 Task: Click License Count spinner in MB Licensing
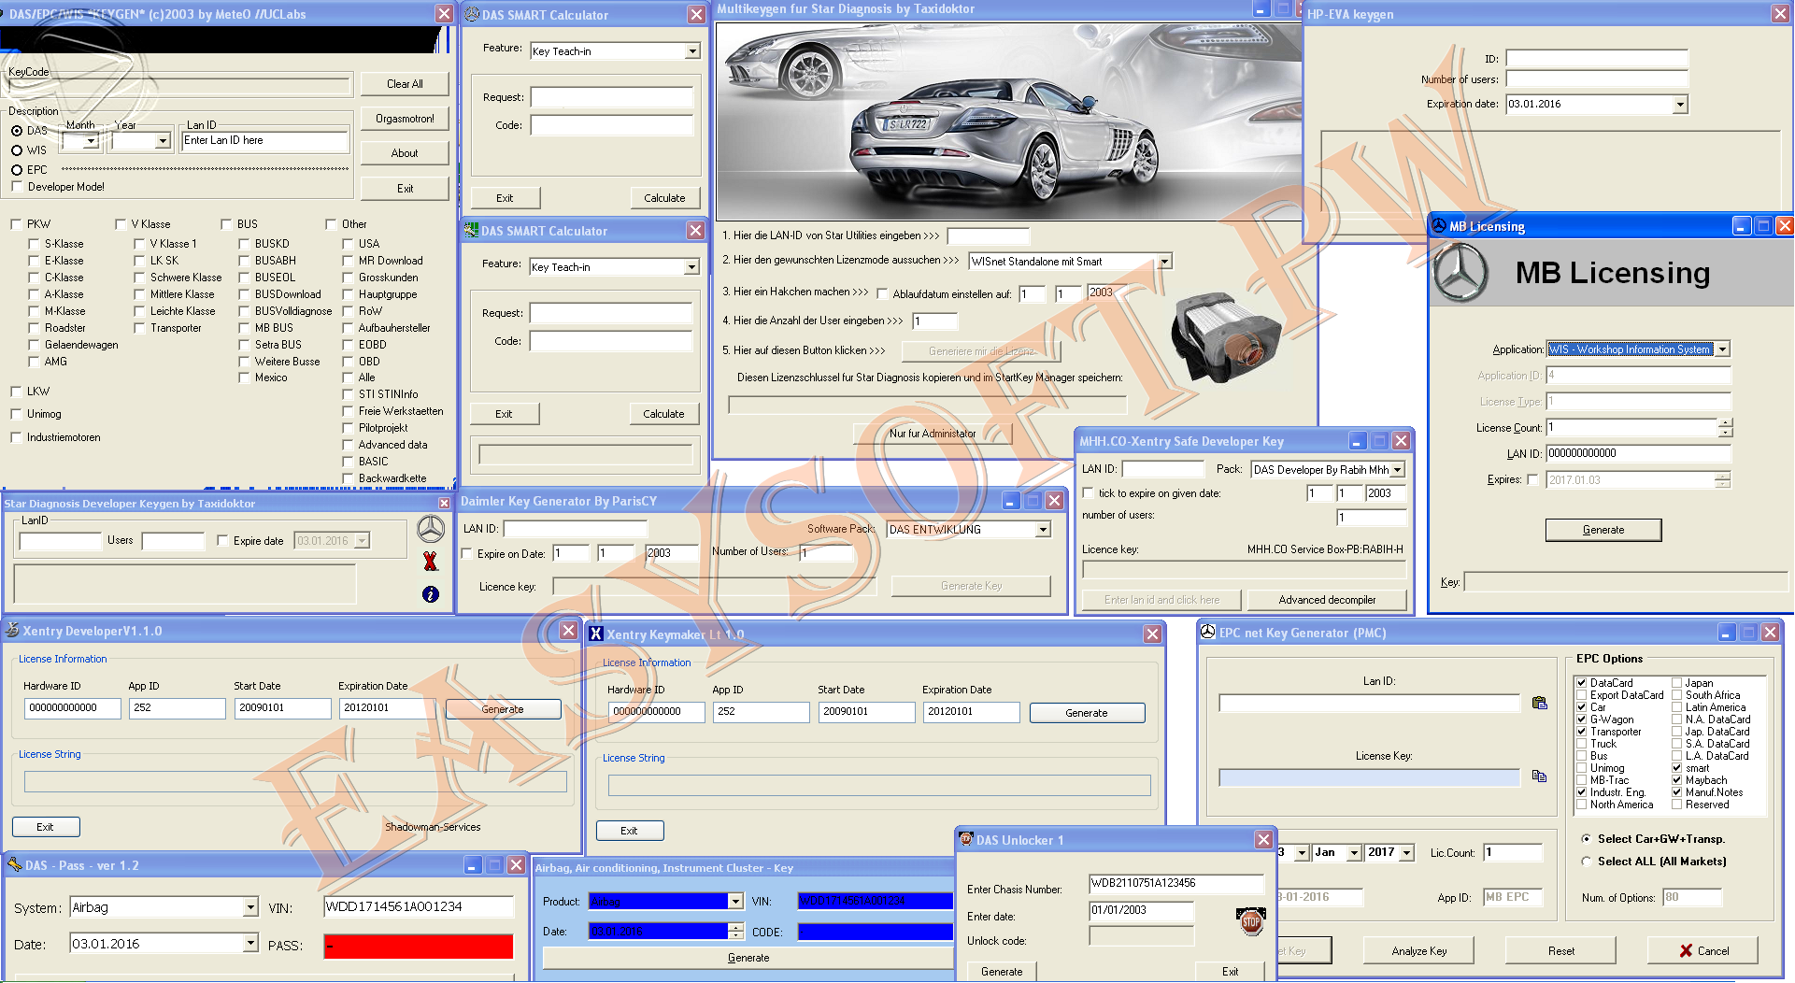click(1725, 428)
